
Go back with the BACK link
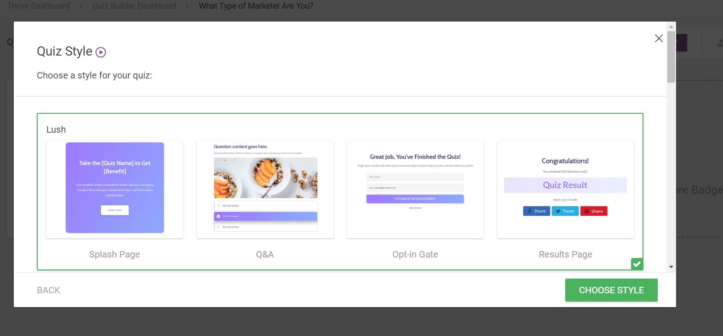coord(48,290)
